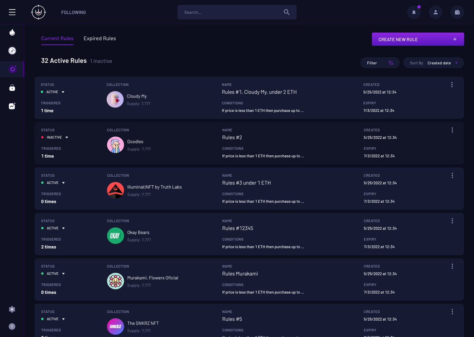The image size is (474, 337).
Task: Click CREATE NEW RULE button
Action: click(418, 40)
